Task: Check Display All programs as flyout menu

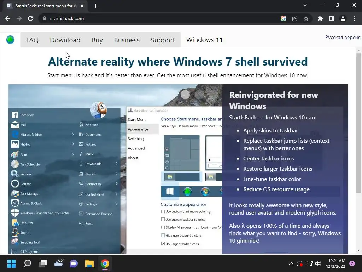Action: (163, 227)
